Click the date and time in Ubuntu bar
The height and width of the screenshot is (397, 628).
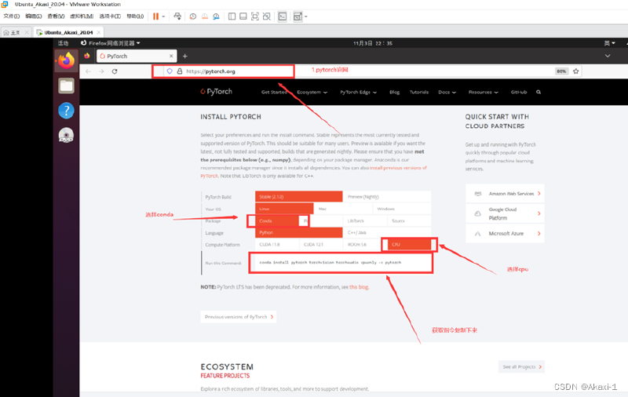pyautogui.click(x=373, y=43)
